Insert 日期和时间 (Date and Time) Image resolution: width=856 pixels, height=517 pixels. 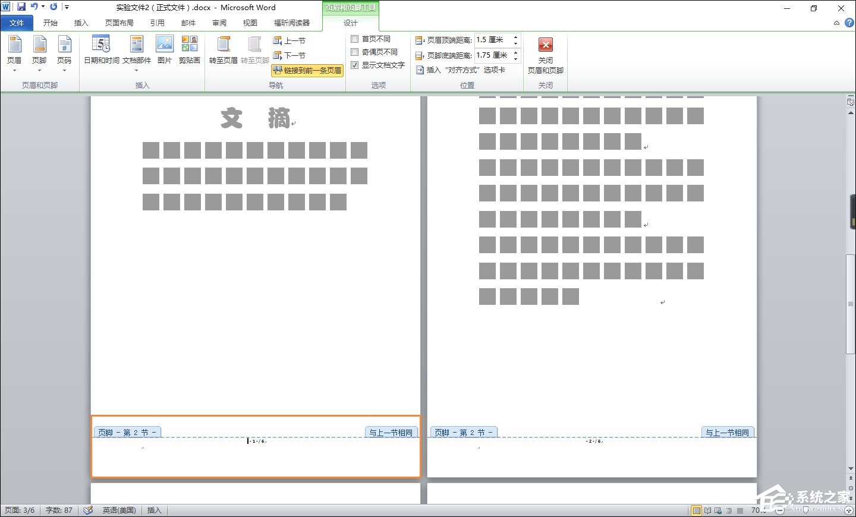(102, 50)
